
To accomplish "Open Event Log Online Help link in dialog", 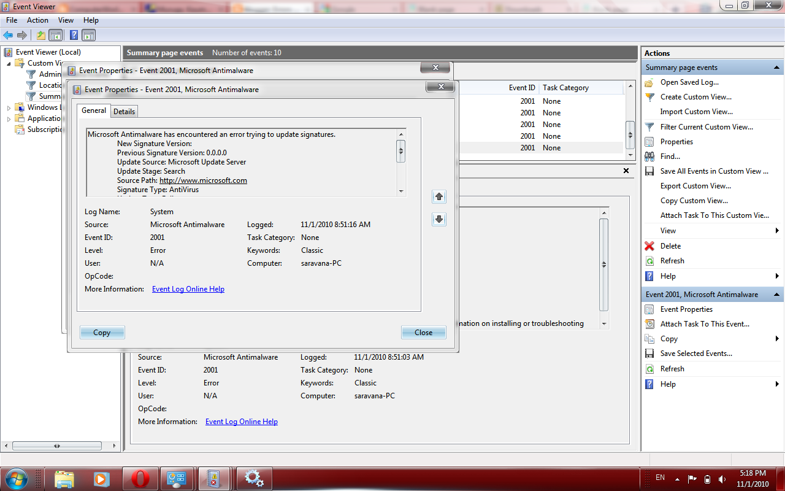I will click(188, 289).
